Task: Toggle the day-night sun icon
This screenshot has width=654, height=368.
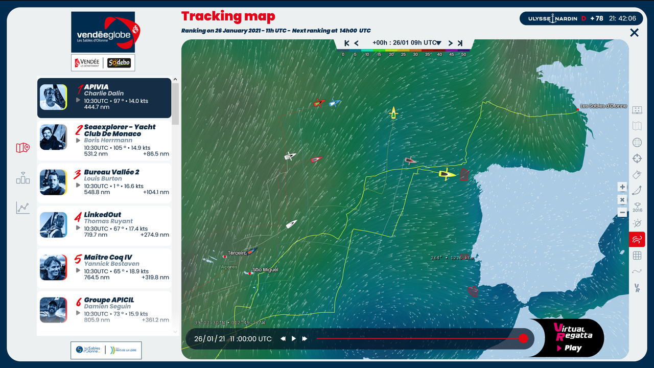Action: tap(637, 223)
